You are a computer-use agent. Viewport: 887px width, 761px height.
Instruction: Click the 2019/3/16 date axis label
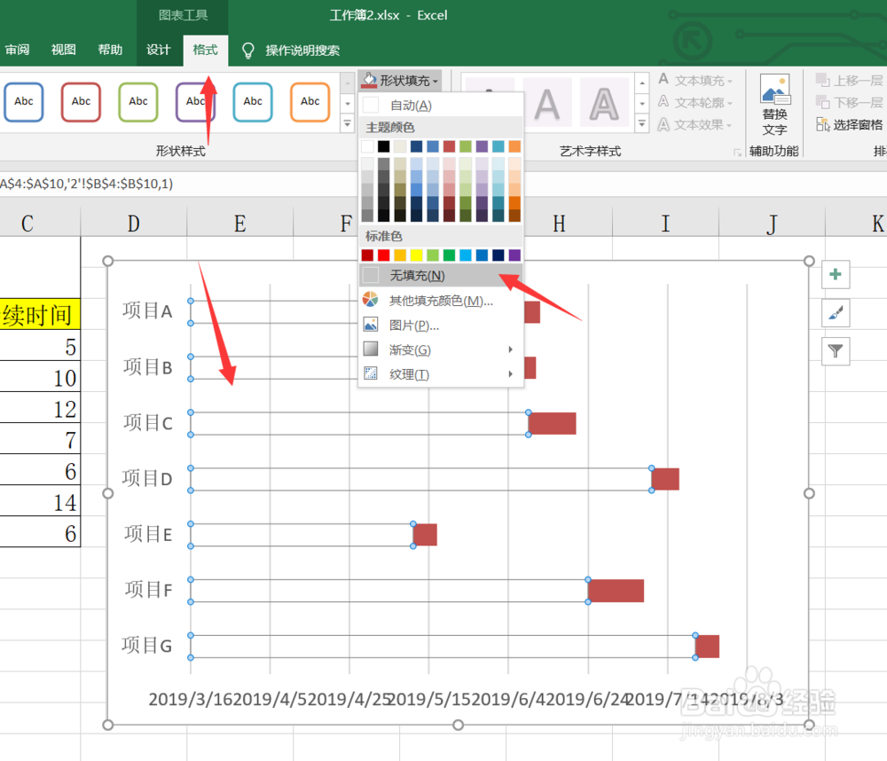tap(190, 699)
